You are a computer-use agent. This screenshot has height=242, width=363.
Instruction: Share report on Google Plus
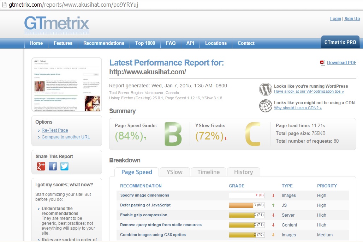pyautogui.click(x=41, y=166)
